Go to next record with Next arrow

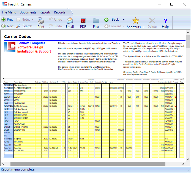coord(7,26)
